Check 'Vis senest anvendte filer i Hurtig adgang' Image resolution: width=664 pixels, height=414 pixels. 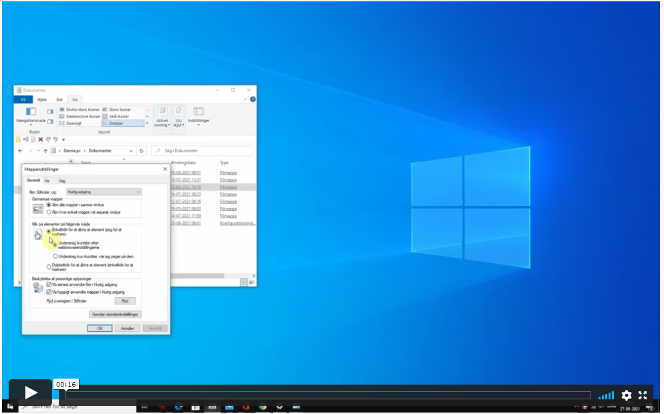click(x=49, y=284)
